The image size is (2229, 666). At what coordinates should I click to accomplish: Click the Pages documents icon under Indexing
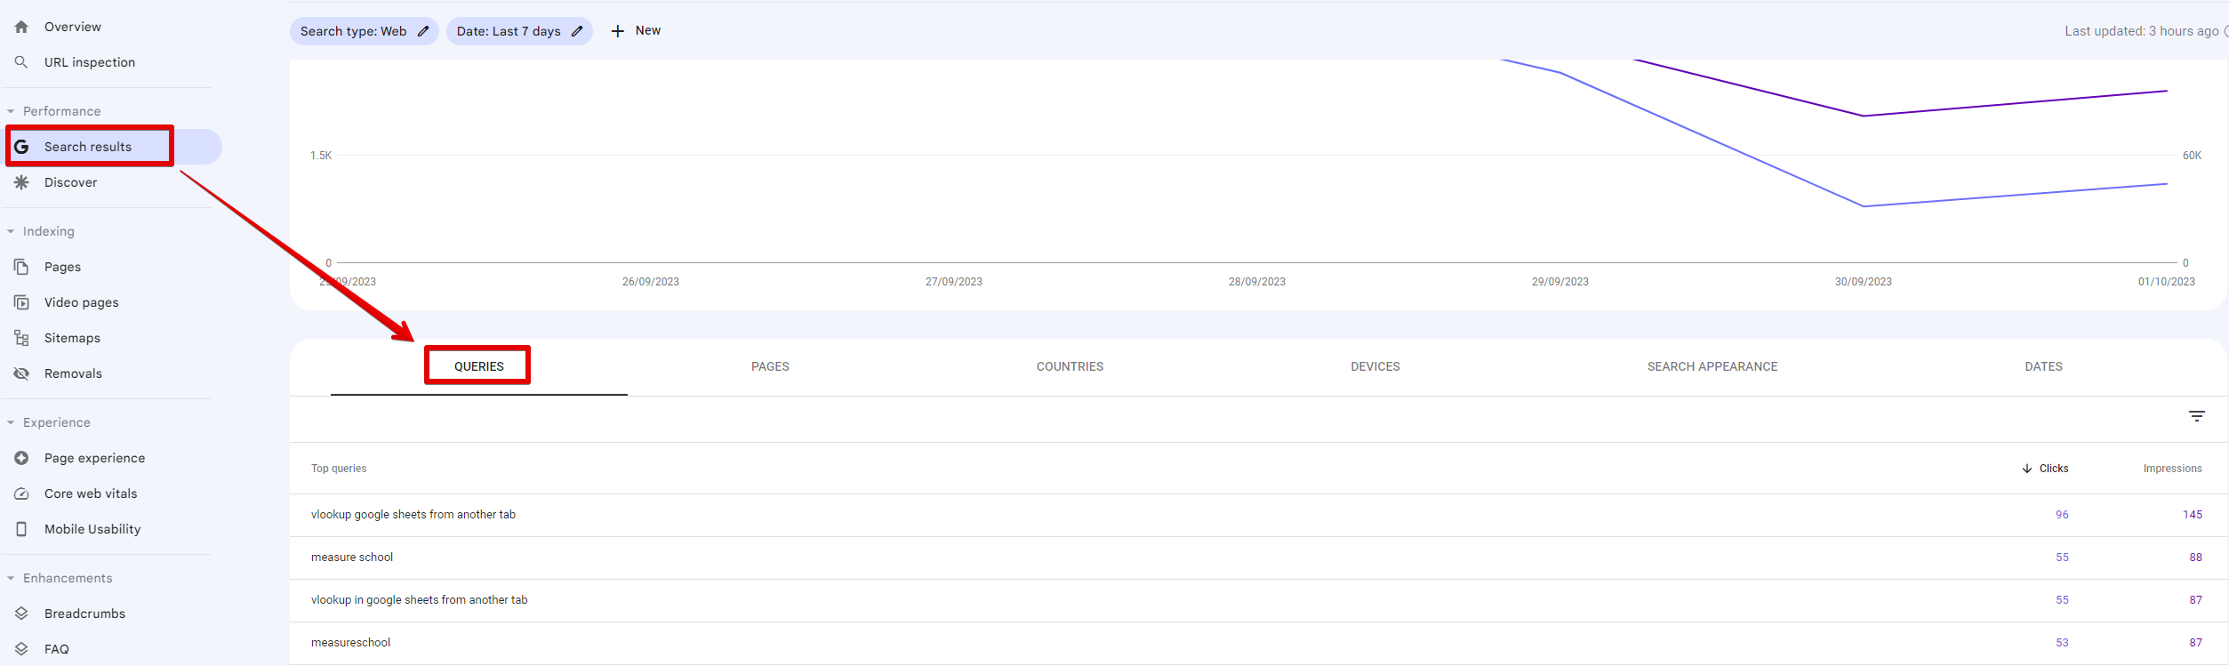[21, 267]
